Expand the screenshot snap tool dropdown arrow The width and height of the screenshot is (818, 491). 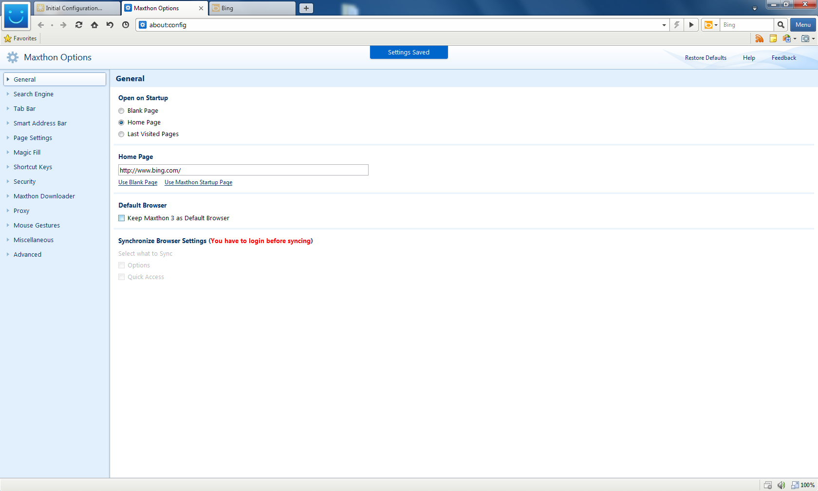pyautogui.click(x=813, y=39)
